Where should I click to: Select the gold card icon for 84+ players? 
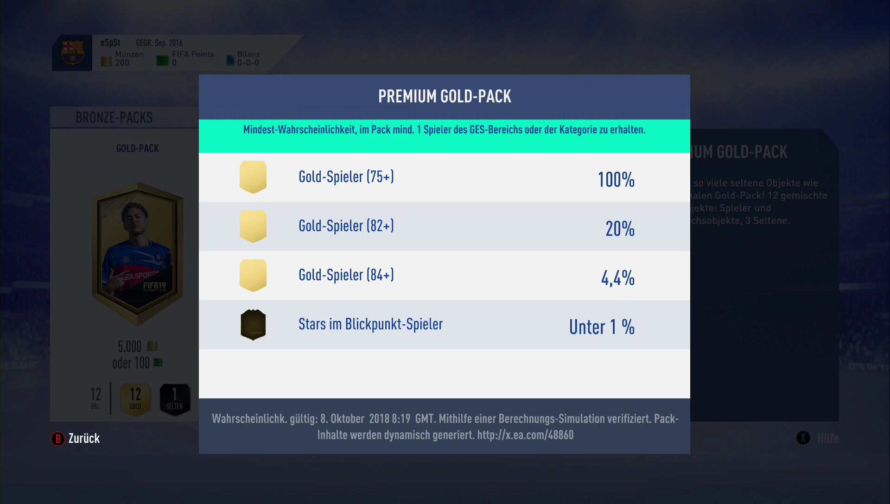253,275
